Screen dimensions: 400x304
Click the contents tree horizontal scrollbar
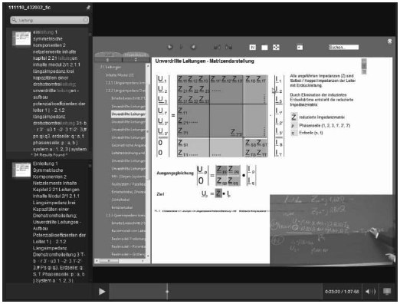click(x=120, y=261)
